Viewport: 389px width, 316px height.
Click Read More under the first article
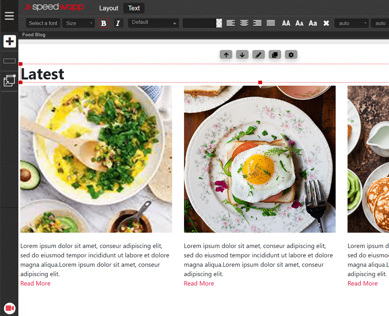coord(35,283)
